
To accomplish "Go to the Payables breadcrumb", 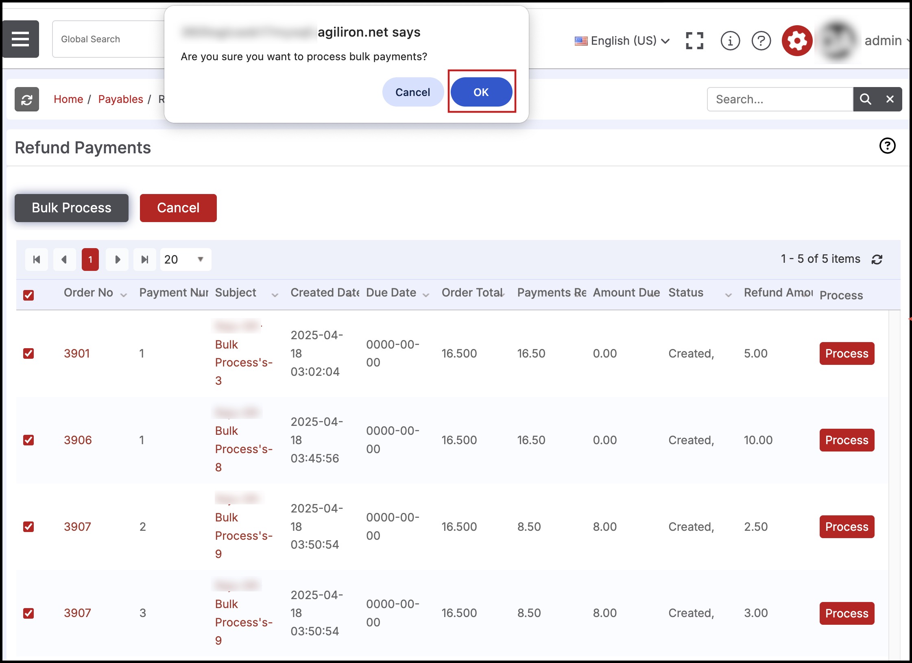I will (120, 99).
